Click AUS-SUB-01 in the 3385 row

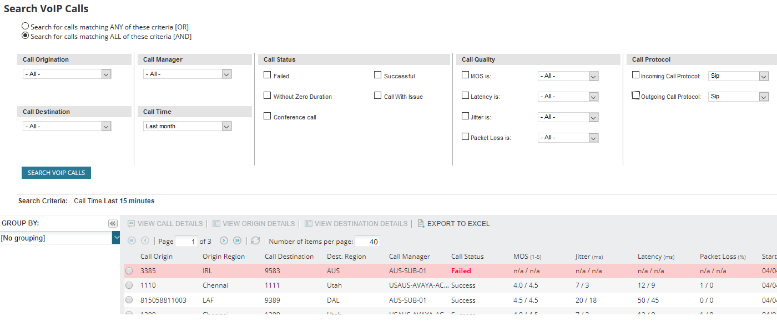pos(407,271)
